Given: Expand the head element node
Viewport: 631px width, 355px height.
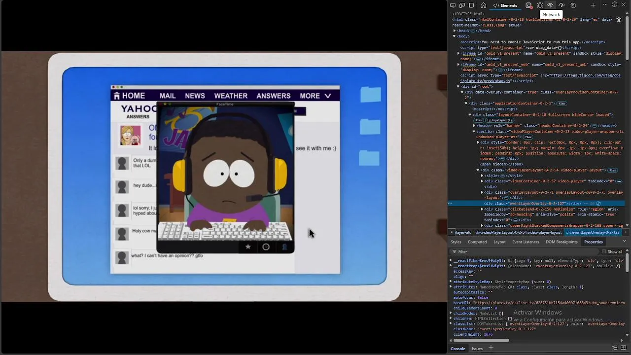Looking at the screenshot, I should (455, 31).
